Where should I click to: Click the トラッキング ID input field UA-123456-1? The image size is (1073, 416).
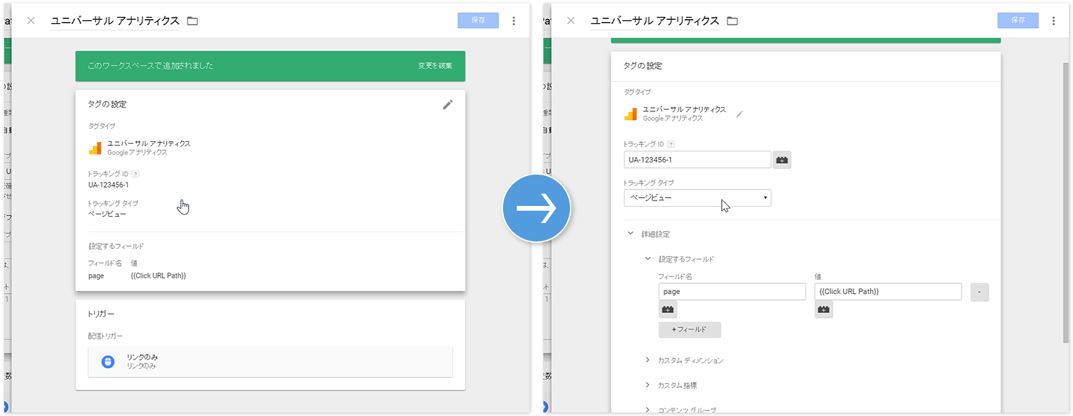tap(698, 160)
